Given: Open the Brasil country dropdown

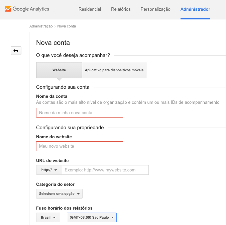Looking at the screenshot, I should (48, 218).
